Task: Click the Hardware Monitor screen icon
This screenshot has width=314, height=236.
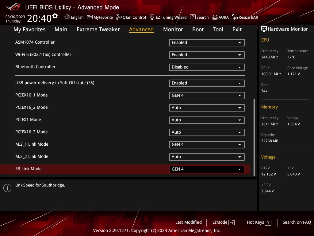Action: 264,29
